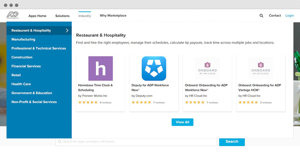Open the Industry dropdown menu
300x160 pixels.
click(x=85, y=16)
